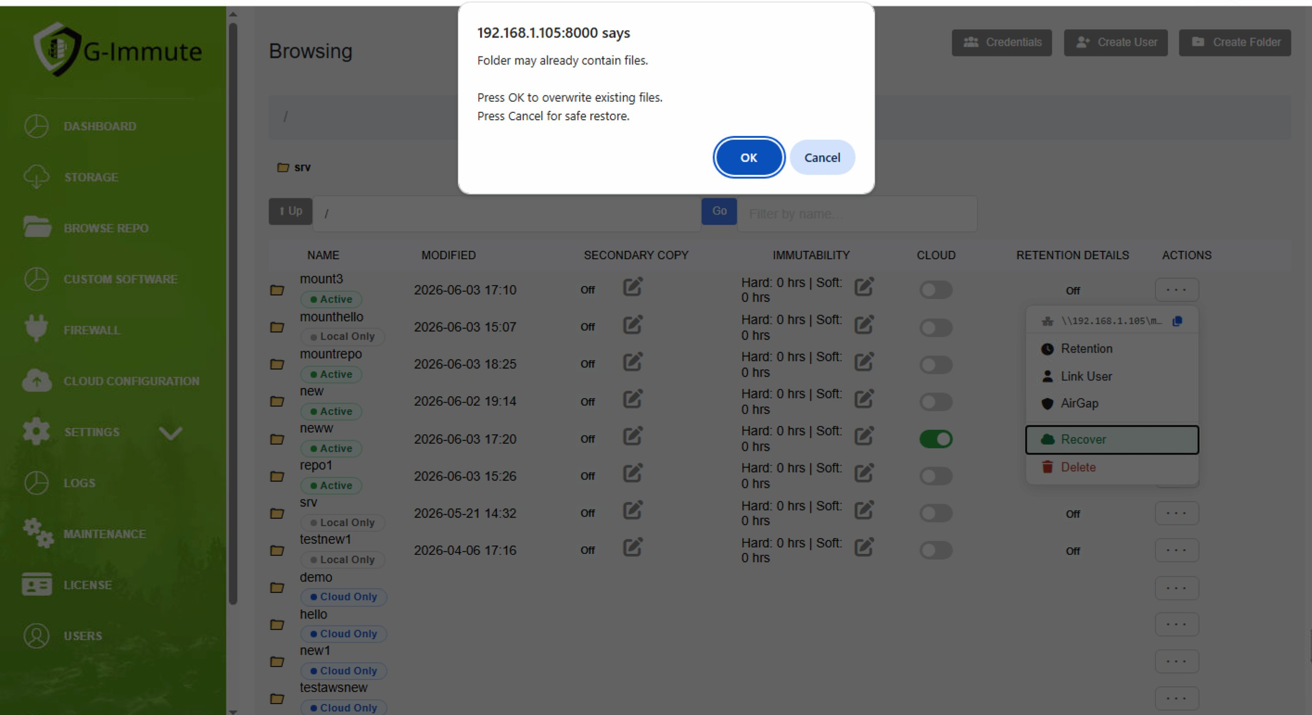Focus the Filter by name field
Viewport: 1312px width, 715px height.
(x=857, y=214)
